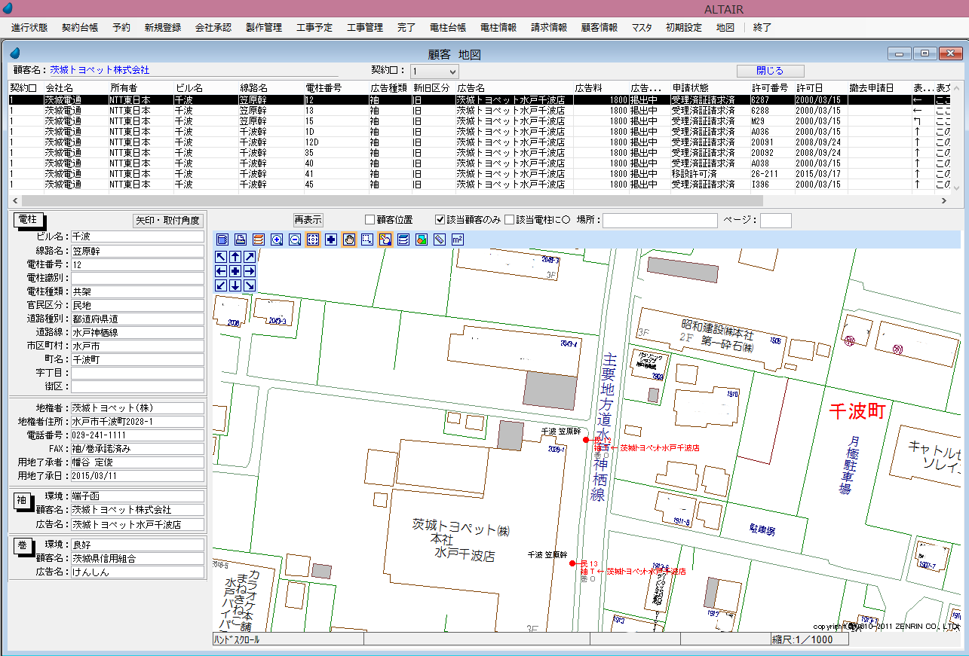This screenshot has width=969, height=656.
Task: Click the 場所 input field
Action: point(660,220)
